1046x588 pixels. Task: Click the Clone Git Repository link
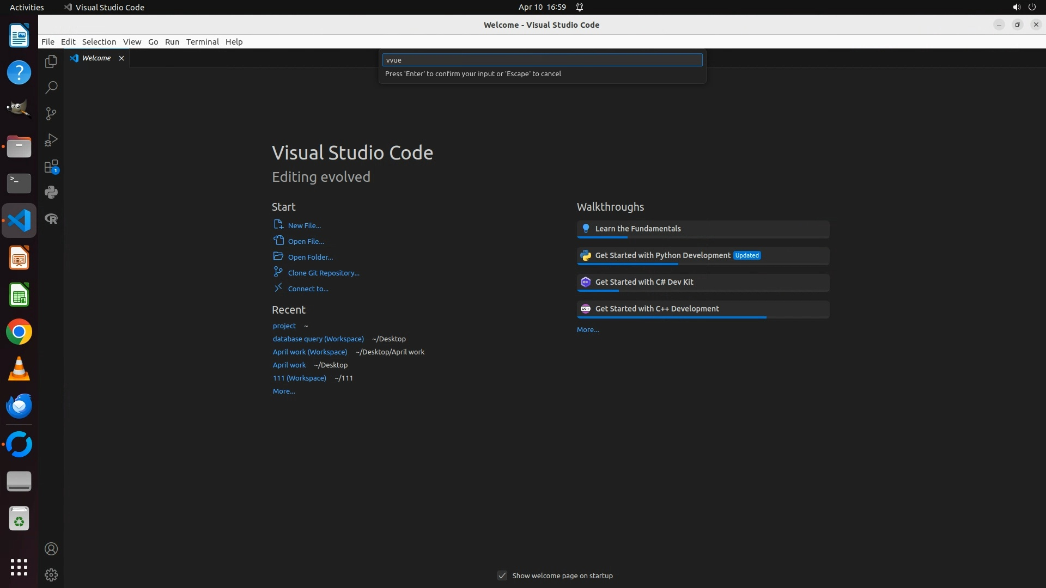point(323,273)
